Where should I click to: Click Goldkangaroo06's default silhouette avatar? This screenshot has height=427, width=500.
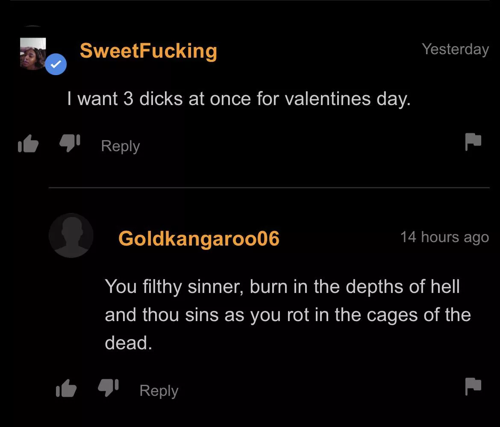(71, 235)
